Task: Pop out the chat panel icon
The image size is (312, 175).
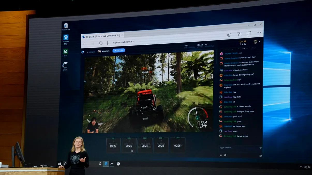Action: tap(261, 156)
